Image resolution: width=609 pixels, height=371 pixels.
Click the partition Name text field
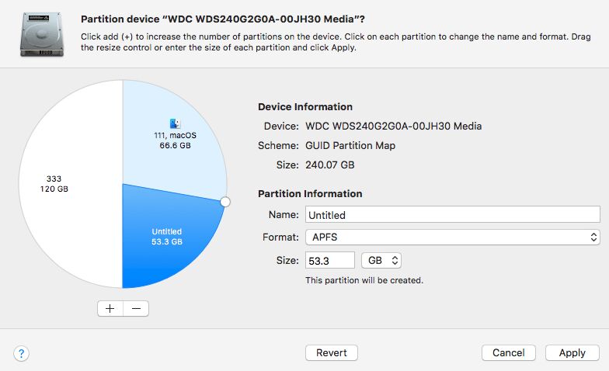pyautogui.click(x=452, y=215)
